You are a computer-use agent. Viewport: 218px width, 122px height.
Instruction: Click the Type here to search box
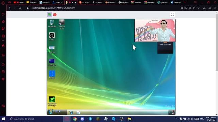pos(35,119)
